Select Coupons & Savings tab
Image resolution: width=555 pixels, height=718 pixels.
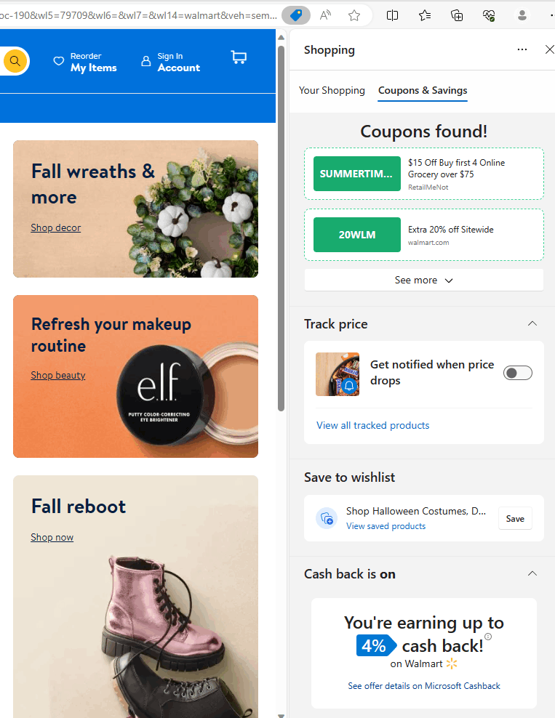423,91
